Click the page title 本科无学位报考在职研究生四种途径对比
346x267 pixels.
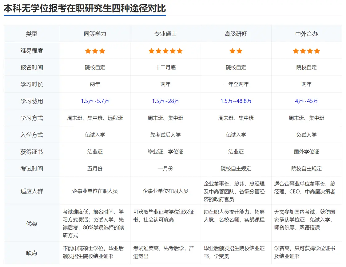(85, 8)
